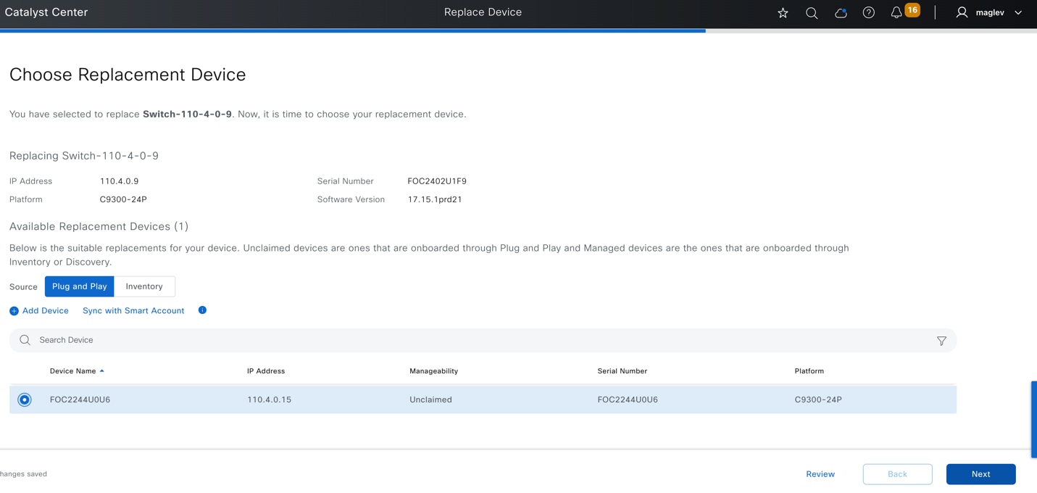The height and width of the screenshot is (493, 1037).
Task: Switch Source to Inventory
Action: tap(143, 286)
